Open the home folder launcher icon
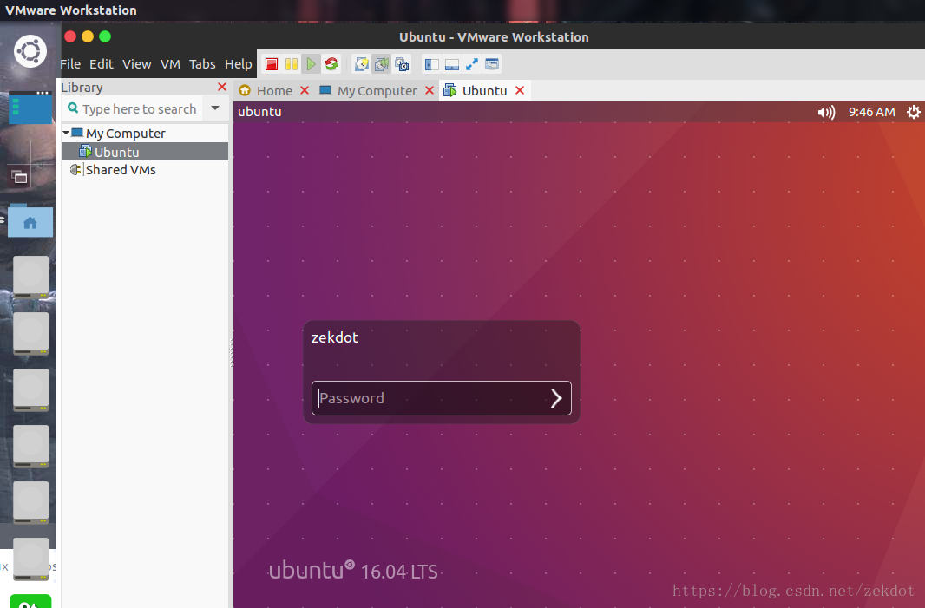The height and width of the screenshot is (608, 925). point(30,222)
